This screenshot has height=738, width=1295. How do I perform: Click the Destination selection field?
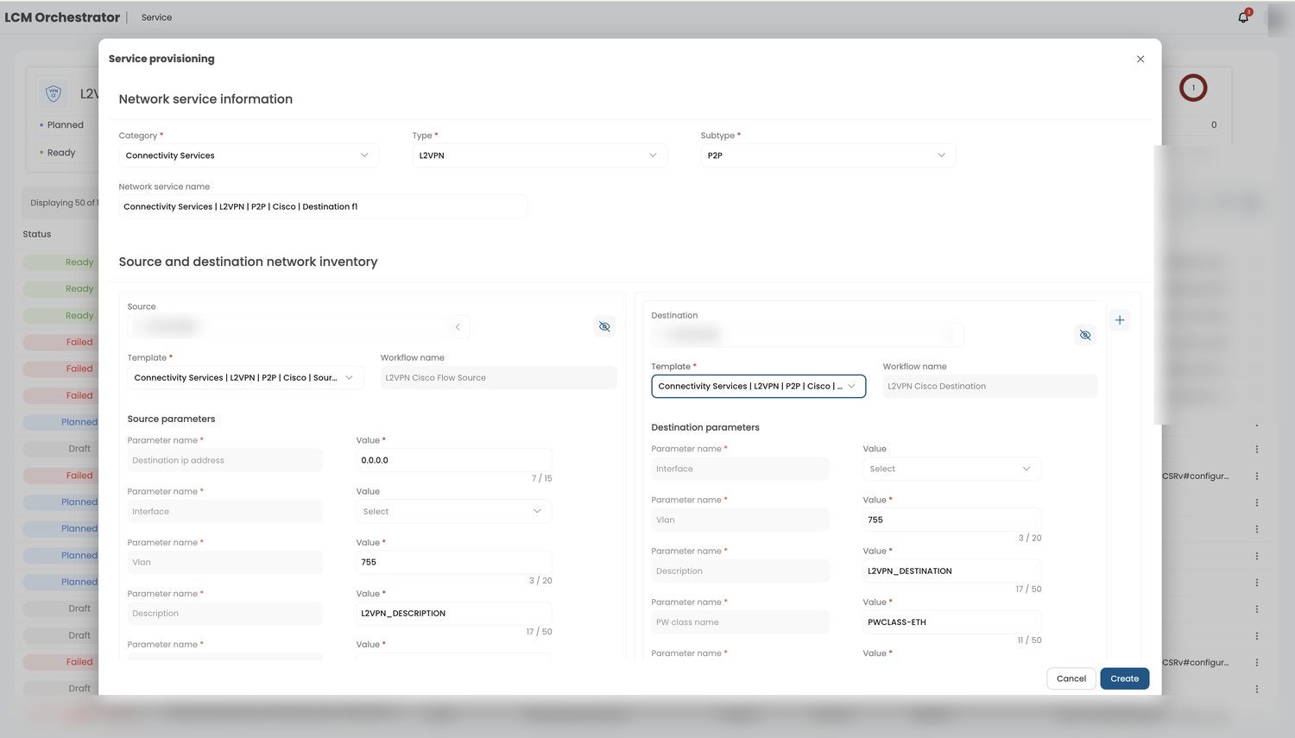(806, 335)
